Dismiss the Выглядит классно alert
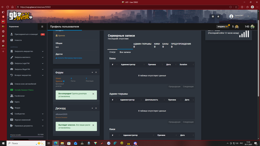Image resolution: width=260 pixels, height=146 pixels. pos(93,125)
